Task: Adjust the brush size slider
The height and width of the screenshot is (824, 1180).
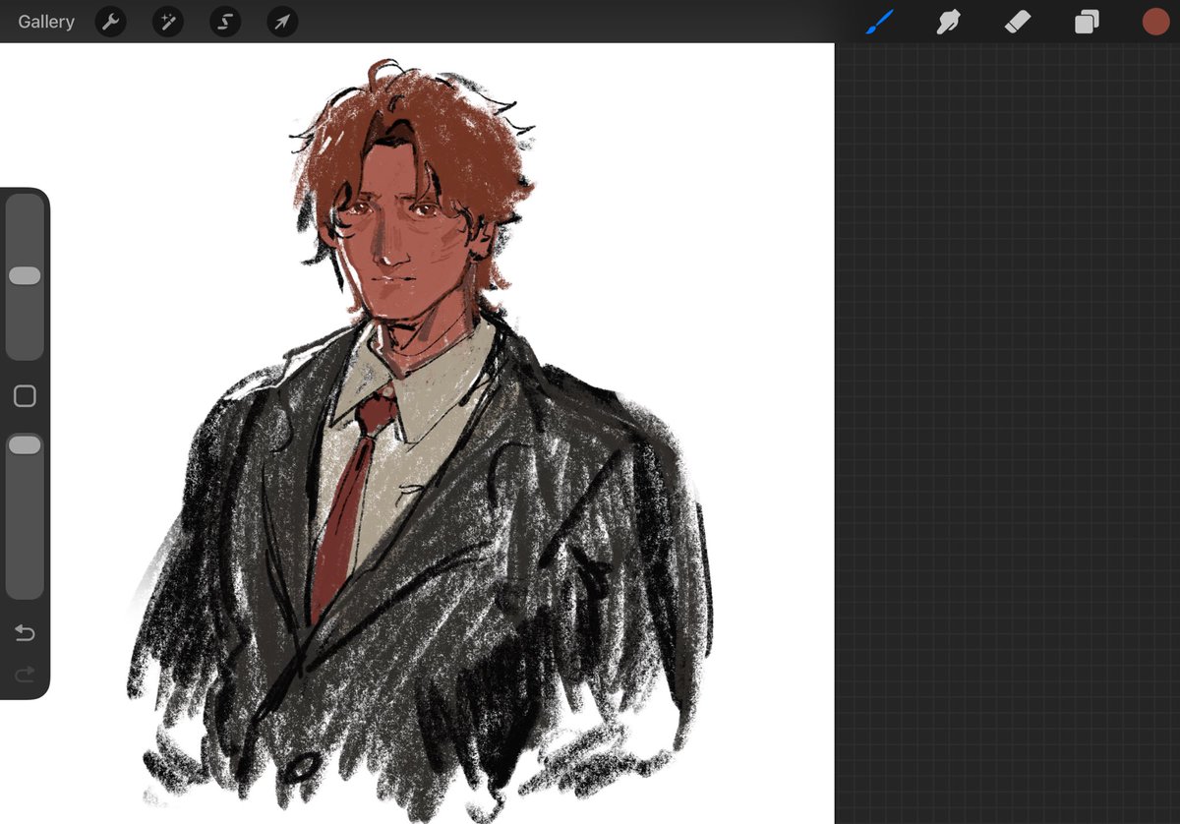Action: tap(25, 275)
